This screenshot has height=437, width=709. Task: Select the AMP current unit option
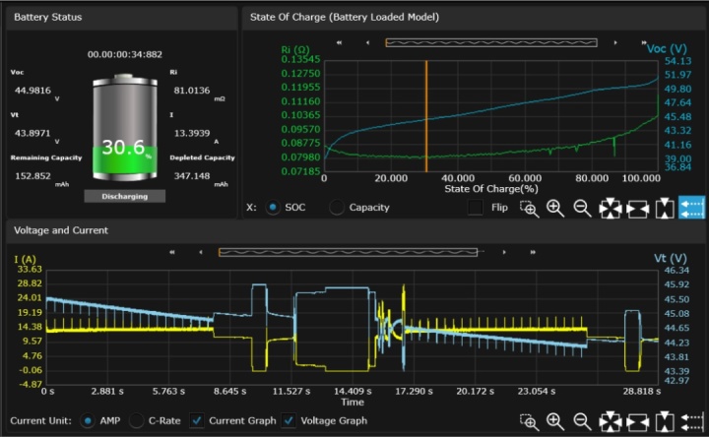[89, 421]
